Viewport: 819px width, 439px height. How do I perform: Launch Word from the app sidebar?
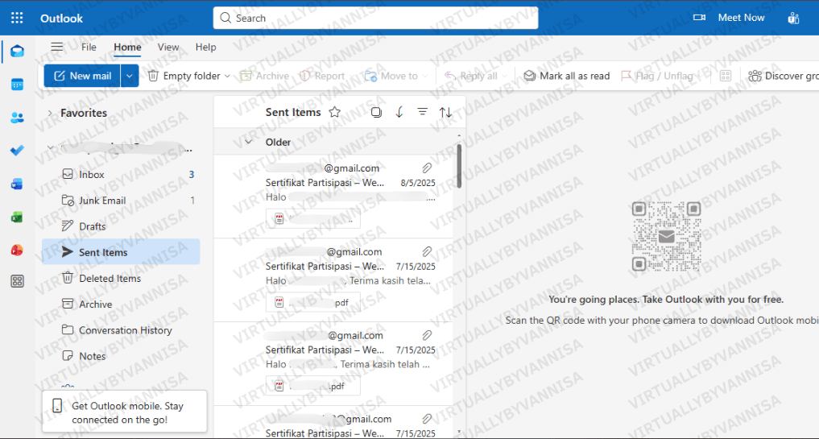tap(17, 184)
